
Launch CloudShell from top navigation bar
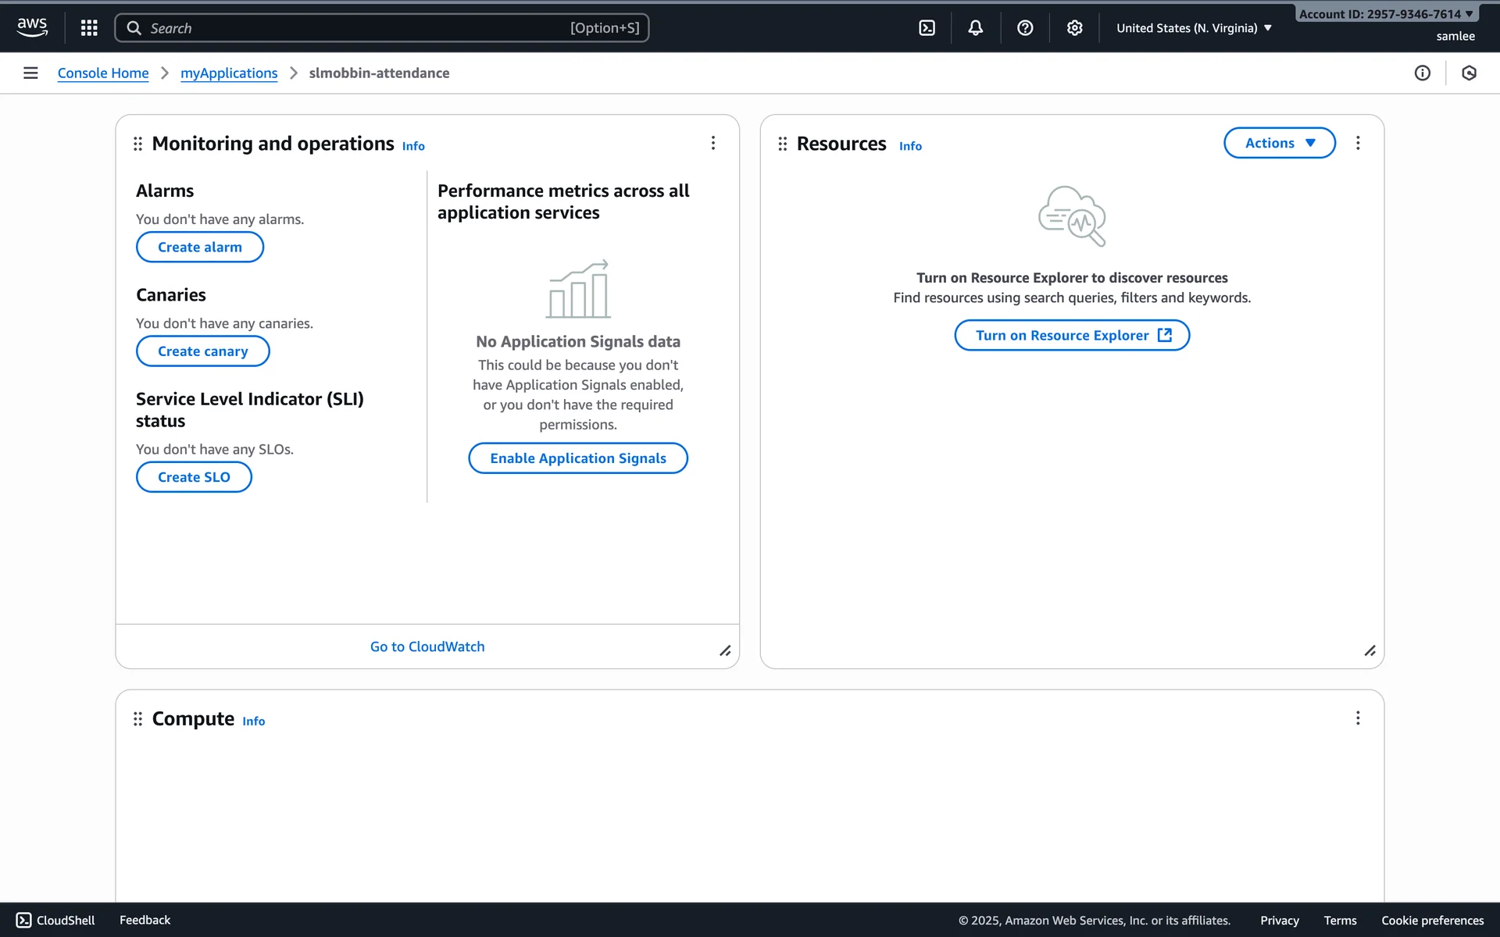[927, 28]
